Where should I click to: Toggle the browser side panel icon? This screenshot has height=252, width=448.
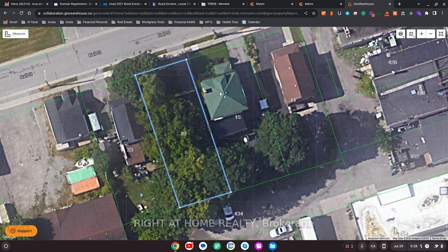click(x=434, y=13)
